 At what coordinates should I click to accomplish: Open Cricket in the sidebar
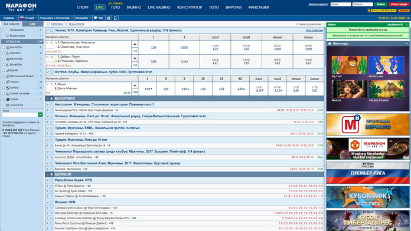[x=22, y=70]
